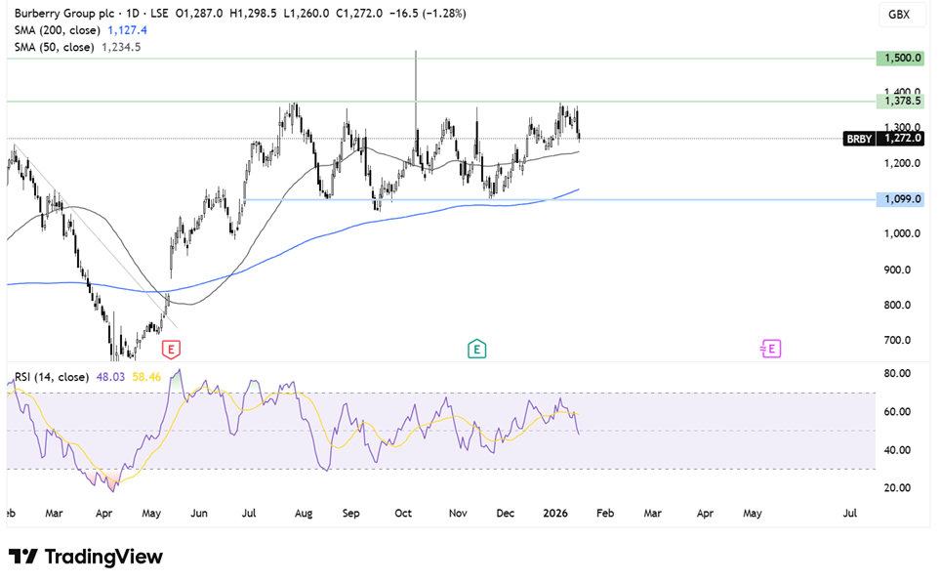Click the 2026 label on time axis
Screen dimensions: 940x582
coord(555,513)
